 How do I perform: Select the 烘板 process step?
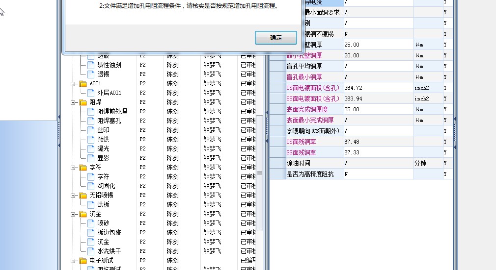point(103,204)
